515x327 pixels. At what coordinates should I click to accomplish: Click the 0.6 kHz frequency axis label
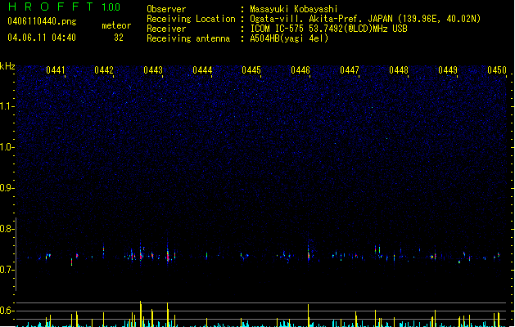click(x=7, y=311)
